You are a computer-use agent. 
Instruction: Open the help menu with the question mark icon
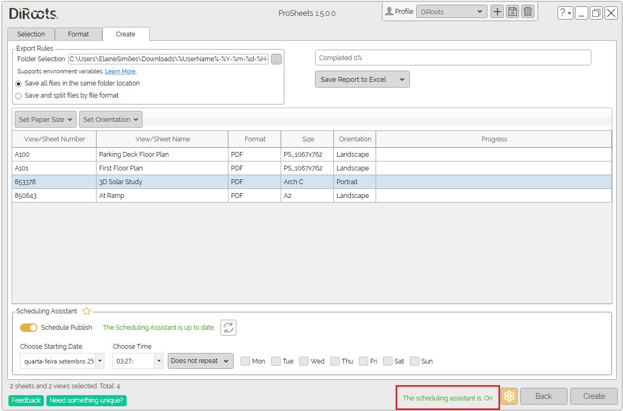tap(565, 13)
